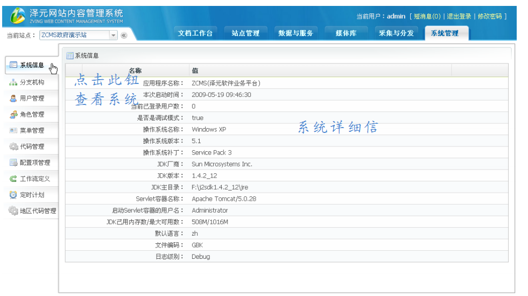Open 系统信息 in the sidebar
528x296 pixels.
click(x=32, y=65)
